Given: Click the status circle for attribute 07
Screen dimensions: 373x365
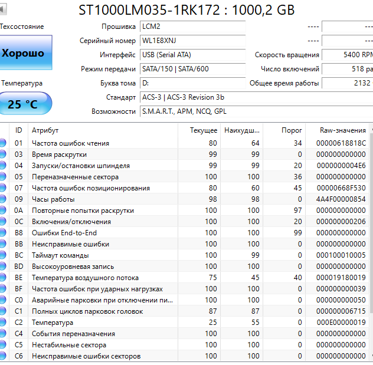Looking at the screenshot, I should coord(2,188).
